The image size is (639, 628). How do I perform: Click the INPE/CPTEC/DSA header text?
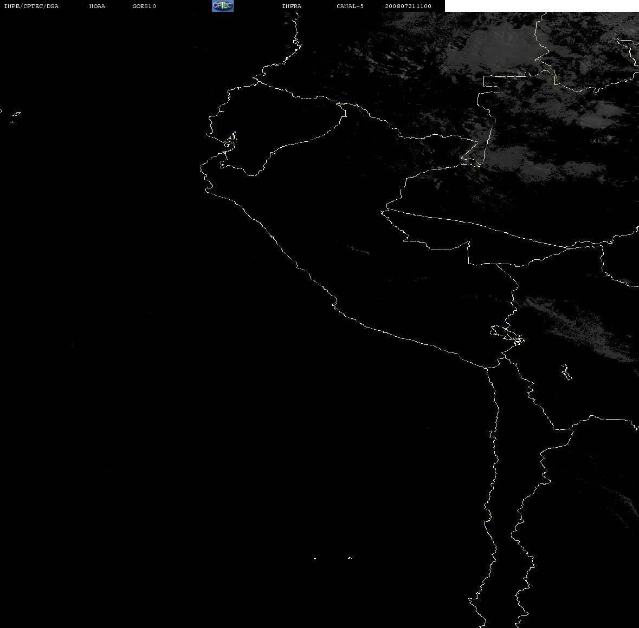tap(31, 6)
